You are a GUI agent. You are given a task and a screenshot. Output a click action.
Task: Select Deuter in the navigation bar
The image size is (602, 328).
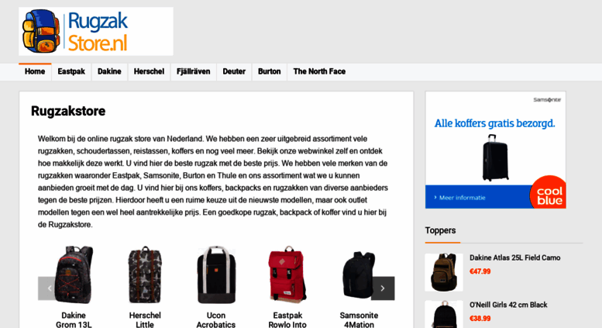tap(234, 72)
